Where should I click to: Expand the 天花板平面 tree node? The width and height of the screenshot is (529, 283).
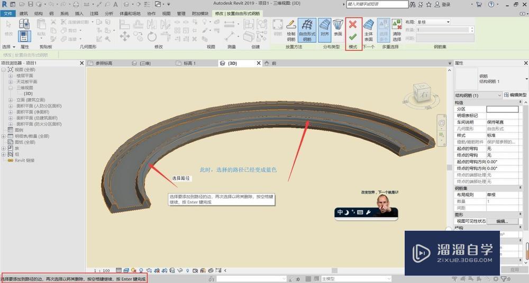click(11, 82)
